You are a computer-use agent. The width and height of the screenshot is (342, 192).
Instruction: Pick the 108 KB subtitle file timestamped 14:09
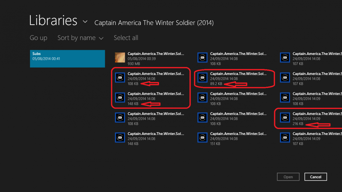point(311,99)
